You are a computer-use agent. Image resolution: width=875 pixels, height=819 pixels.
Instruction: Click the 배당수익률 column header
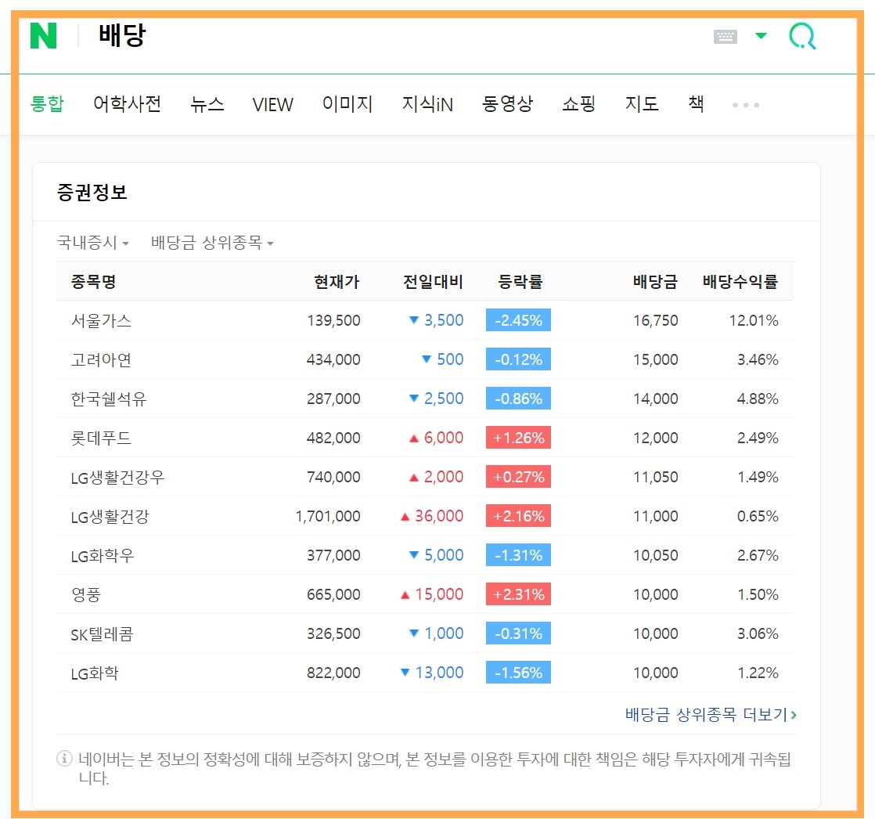point(740,281)
